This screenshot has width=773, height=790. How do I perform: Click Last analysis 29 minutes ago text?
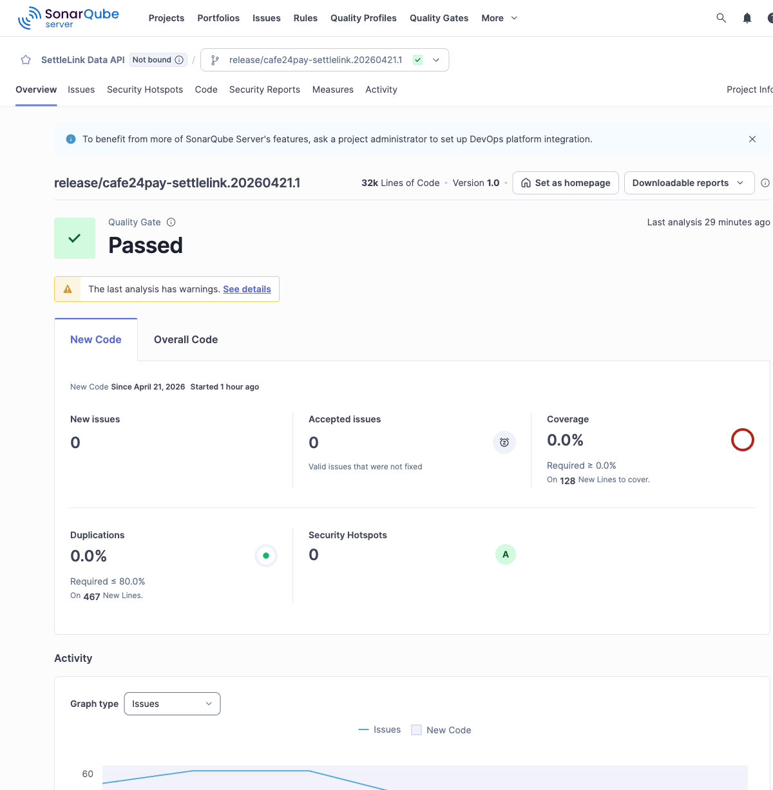709,222
